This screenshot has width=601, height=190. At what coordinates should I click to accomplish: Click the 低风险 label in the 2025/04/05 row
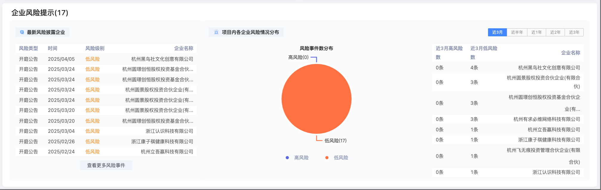click(92, 59)
